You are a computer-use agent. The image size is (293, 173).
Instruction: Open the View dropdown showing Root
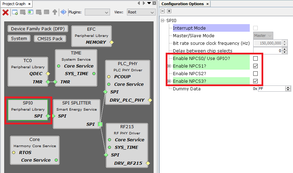(141, 12)
